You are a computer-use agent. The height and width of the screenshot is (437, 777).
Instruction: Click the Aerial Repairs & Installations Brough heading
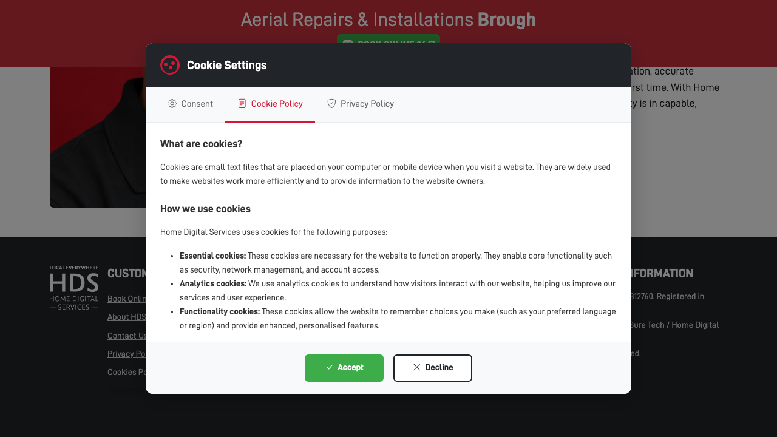pos(388,19)
